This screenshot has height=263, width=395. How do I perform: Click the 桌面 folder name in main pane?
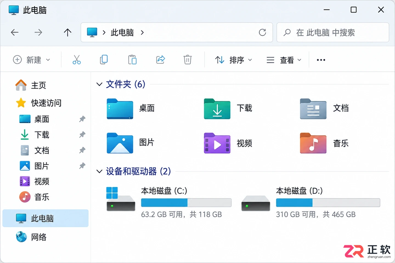point(147,108)
